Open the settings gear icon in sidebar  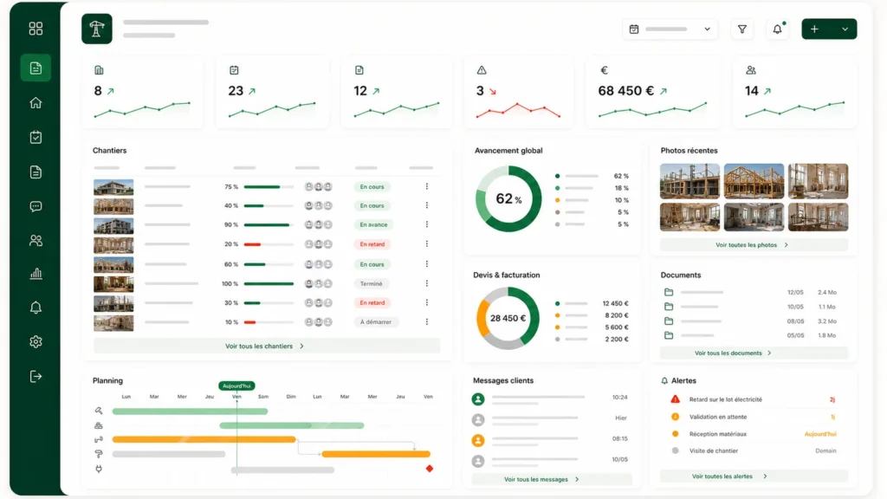click(x=36, y=341)
